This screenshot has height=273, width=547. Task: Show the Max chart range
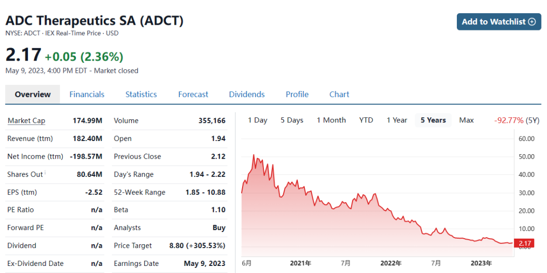point(466,120)
